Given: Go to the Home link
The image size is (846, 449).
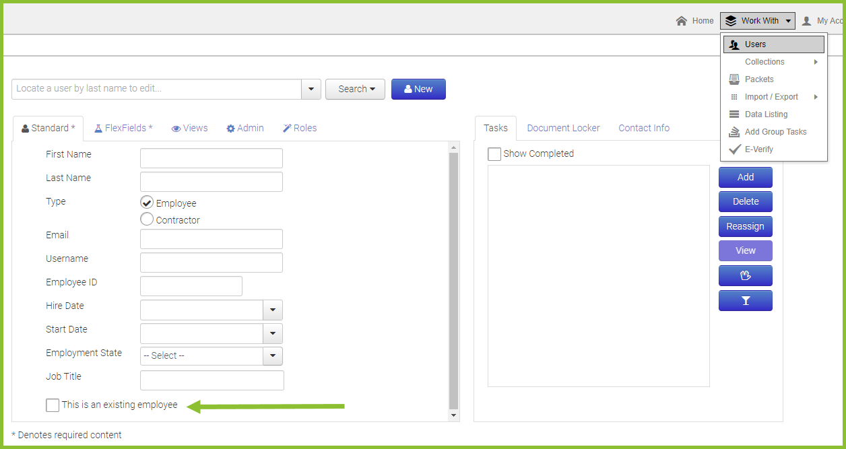Looking at the screenshot, I should 695,21.
